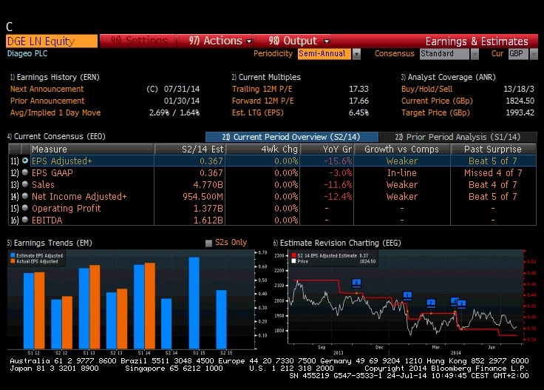Expand the 98) Output menu arrow

coord(326,41)
